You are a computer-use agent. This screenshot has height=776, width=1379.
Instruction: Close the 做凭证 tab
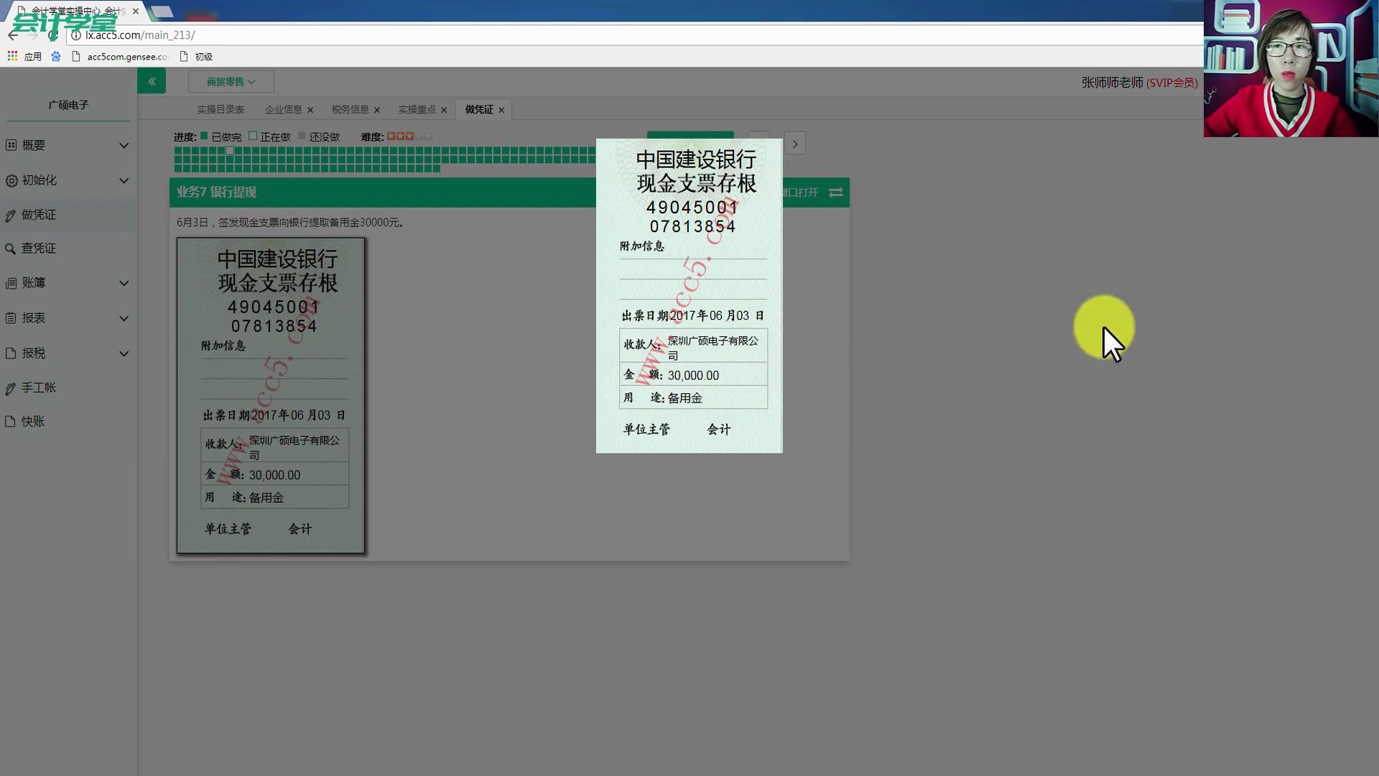coord(501,110)
